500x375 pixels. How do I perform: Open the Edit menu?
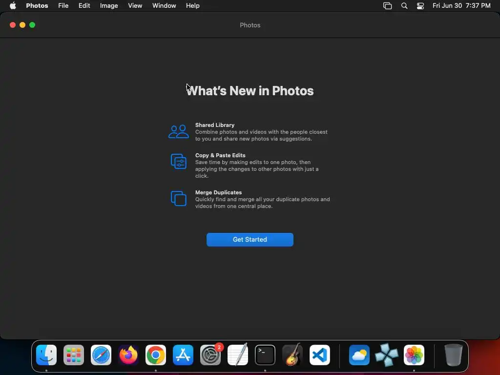[x=84, y=5]
